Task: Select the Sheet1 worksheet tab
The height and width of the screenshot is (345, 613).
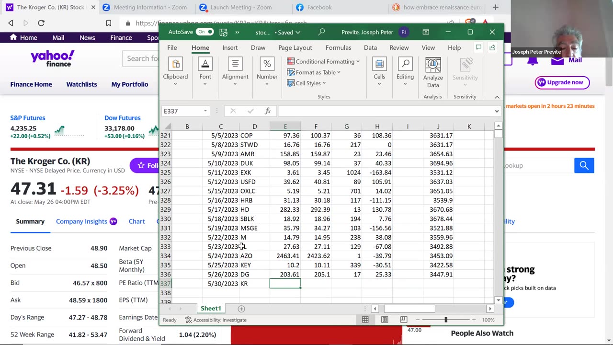Action: 211,309
